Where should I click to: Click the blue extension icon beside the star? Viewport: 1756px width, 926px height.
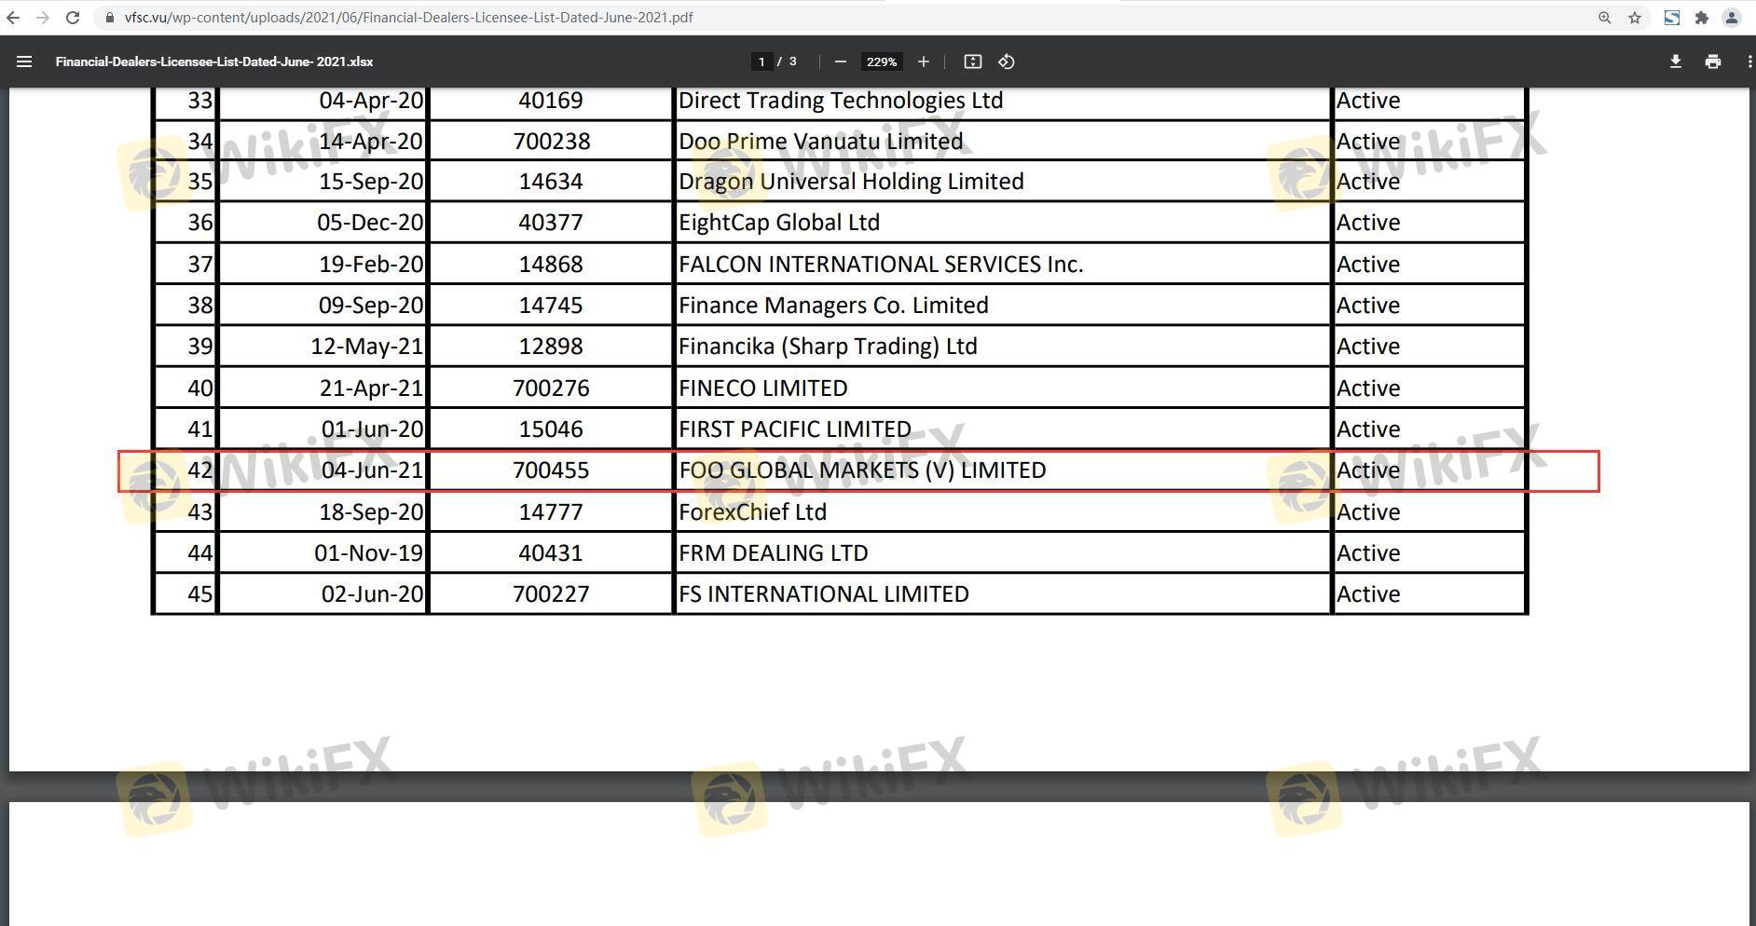tap(1671, 17)
